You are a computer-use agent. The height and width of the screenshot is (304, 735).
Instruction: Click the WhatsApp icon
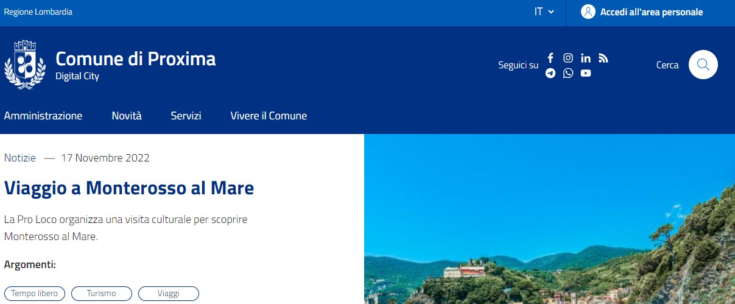[568, 73]
